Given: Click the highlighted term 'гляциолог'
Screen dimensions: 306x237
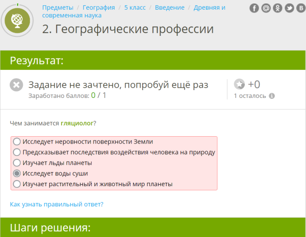Looking at the screenshot, I should pos(77,124).
